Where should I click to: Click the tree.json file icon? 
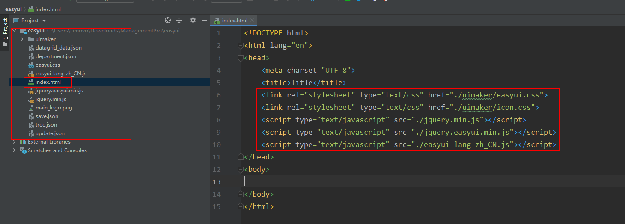point(31,125)
